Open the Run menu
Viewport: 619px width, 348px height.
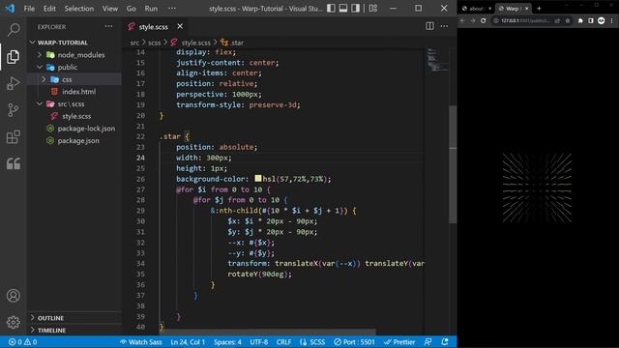coord(151,9)
